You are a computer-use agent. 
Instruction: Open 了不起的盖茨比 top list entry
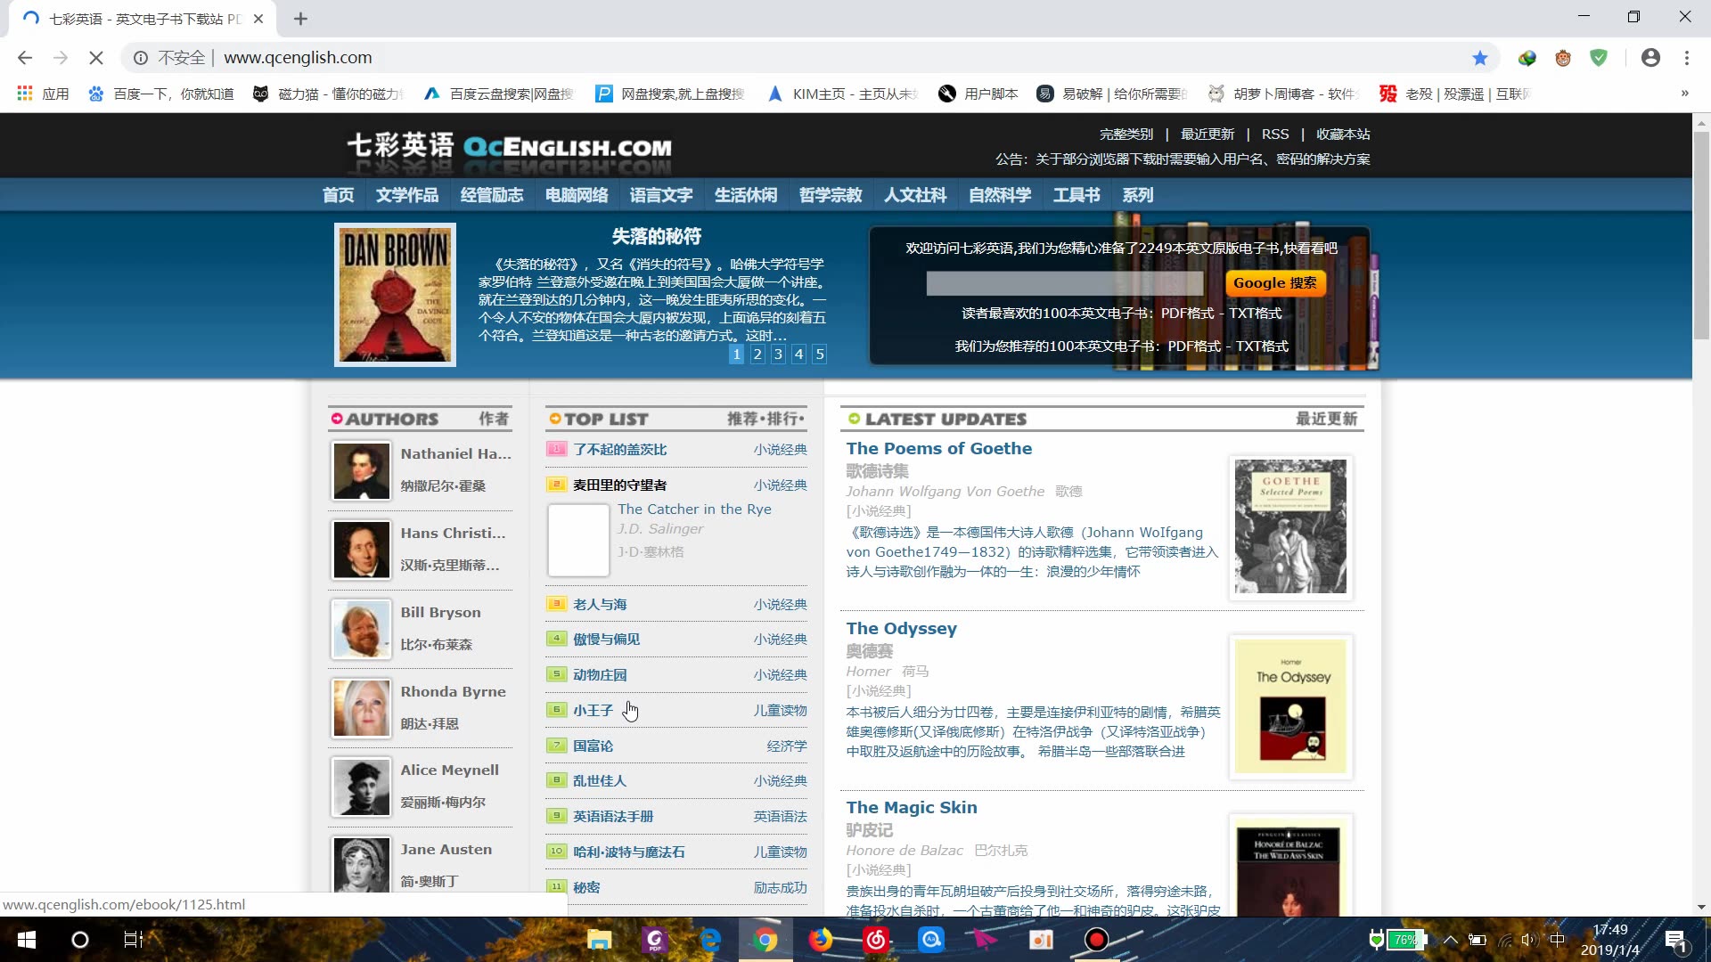pyautogui.click(x=619, y=450)
